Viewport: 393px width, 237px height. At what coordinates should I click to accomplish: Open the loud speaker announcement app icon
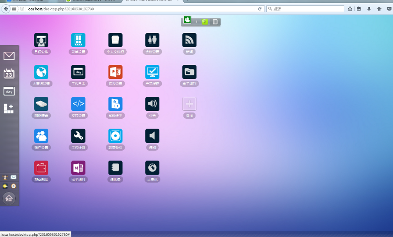pos(152,104)
